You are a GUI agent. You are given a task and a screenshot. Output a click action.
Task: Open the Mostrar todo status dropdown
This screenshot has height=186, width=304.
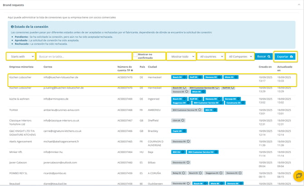coord(181,57)
